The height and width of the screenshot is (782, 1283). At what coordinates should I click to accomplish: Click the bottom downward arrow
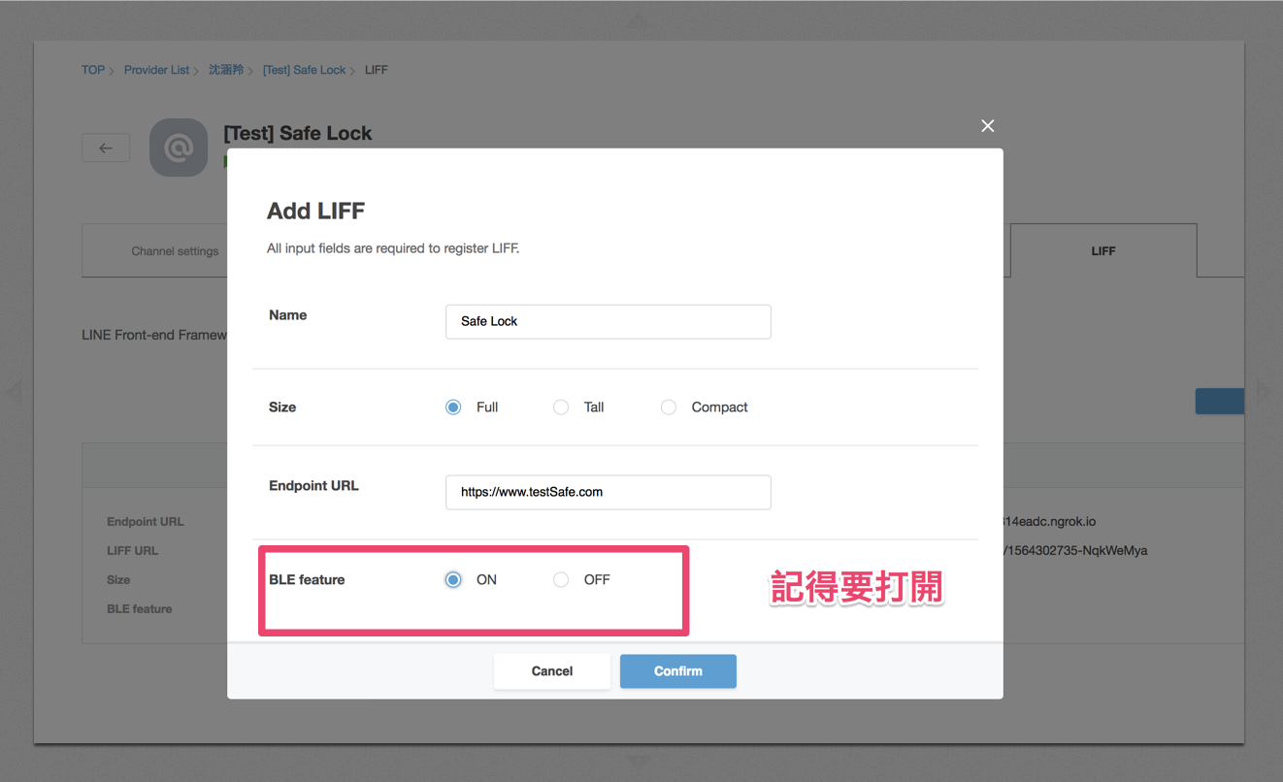tap(638, 763)
